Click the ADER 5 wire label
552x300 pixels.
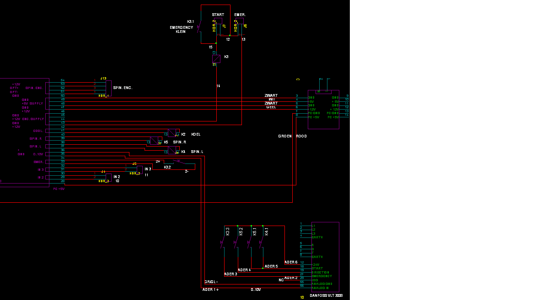(x=271, y=266)
